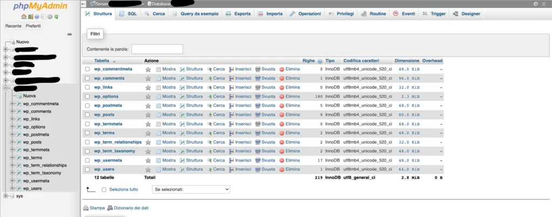The width and height of the screenshot is (552, 217).
Task: Sort by the Dimensione column header
Action: [x=406, y=61]
